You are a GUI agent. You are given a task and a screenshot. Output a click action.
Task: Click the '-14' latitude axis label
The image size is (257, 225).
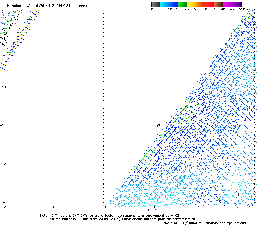pyautogui.click(x=3, y=87)
